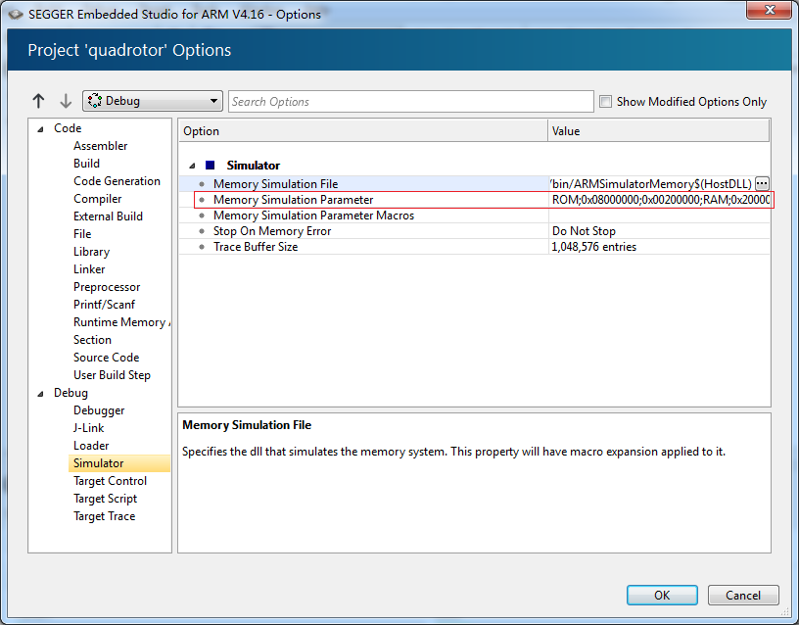The width and height of the screenshot is (799, 625).
Task: Select User Build Step category
Action: coord(112,375)
